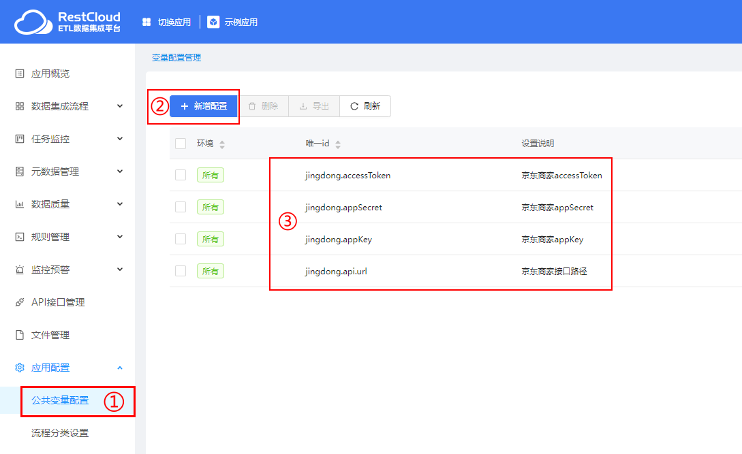Click the 新增配置 button
742x454 pixels.
point(203,106)
